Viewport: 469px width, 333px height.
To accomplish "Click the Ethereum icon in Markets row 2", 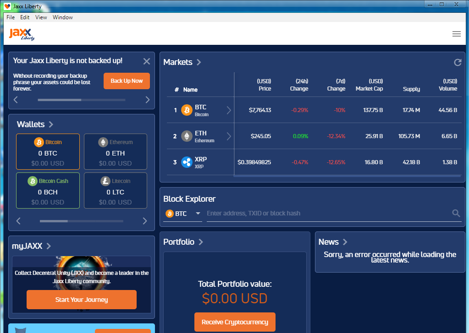I will coord(187,136).
